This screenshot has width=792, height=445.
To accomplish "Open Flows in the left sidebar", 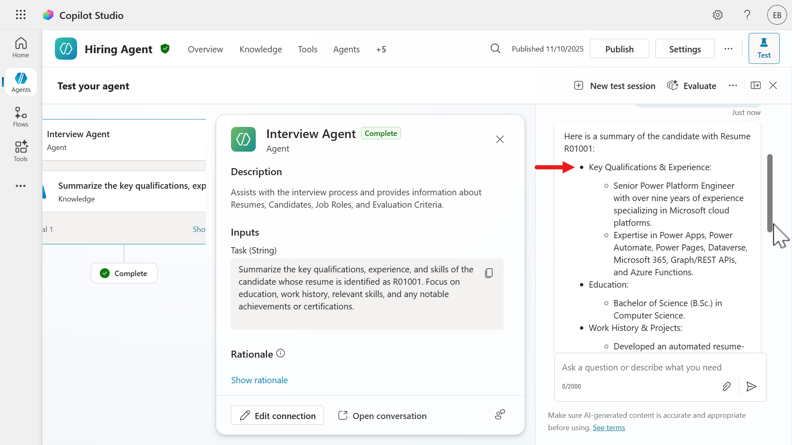I will coord(21,117).
